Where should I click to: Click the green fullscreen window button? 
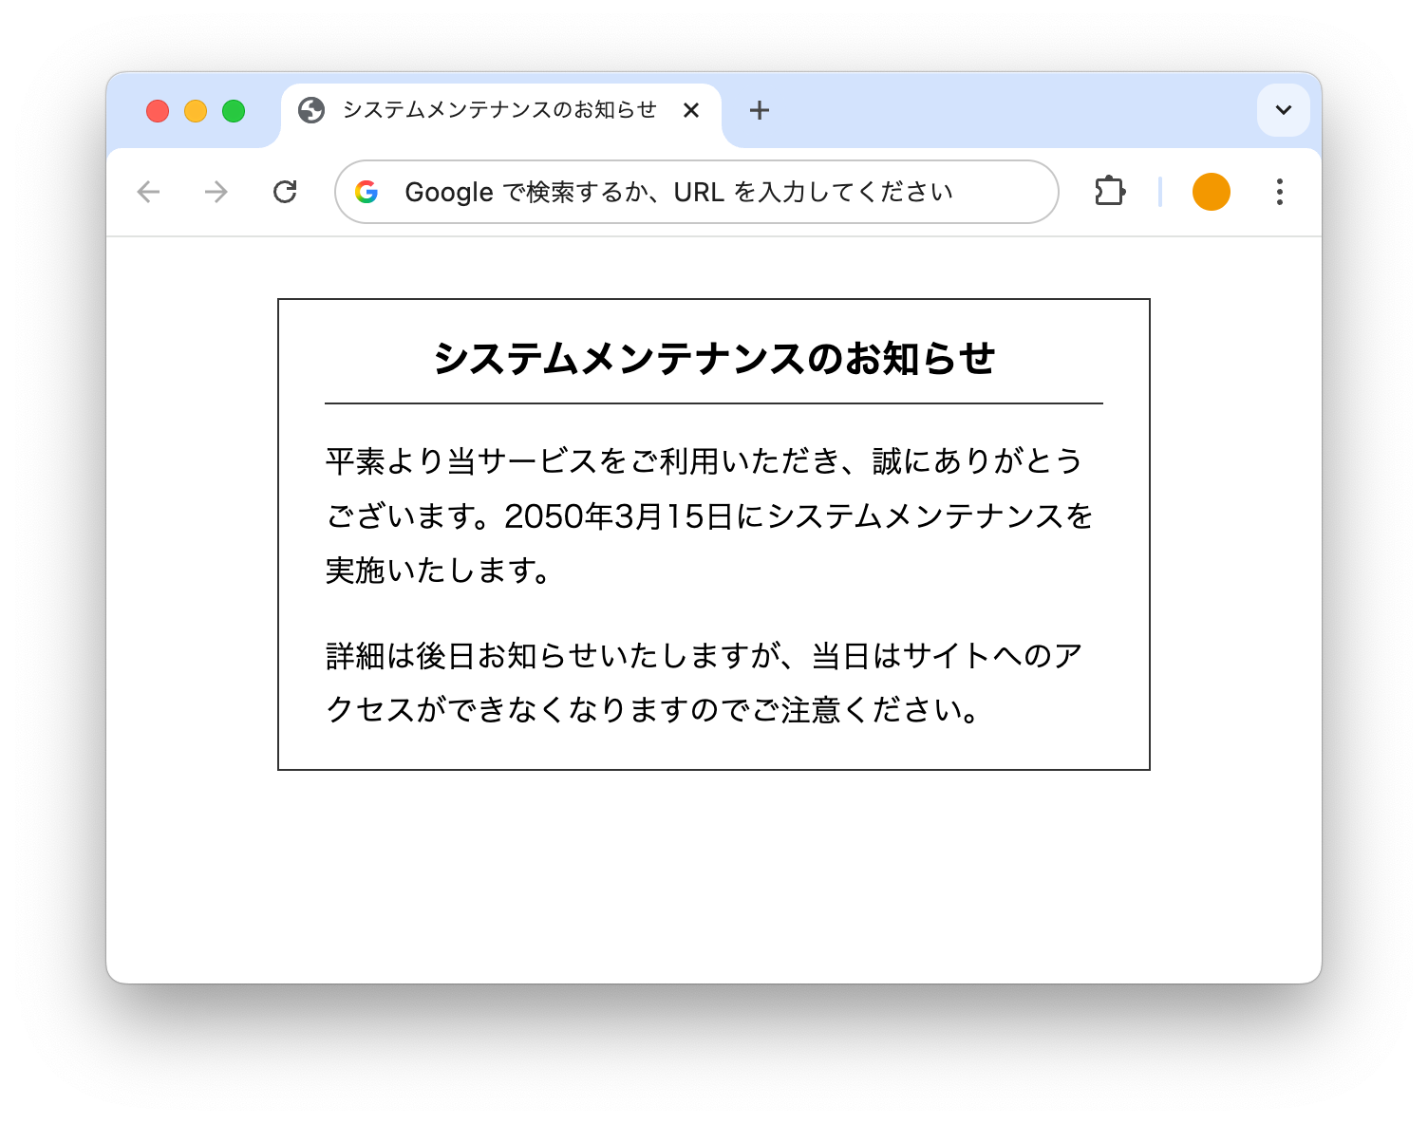point(234,111)
